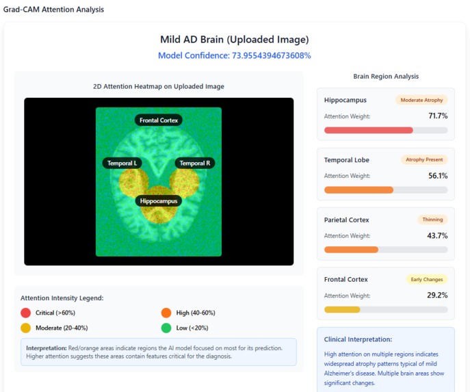Image resolution: width=470 pixels, height=392 pixels.
Task: Click the Atrophy Present badge
Action: pyautogui.click(x=424, y=159)
